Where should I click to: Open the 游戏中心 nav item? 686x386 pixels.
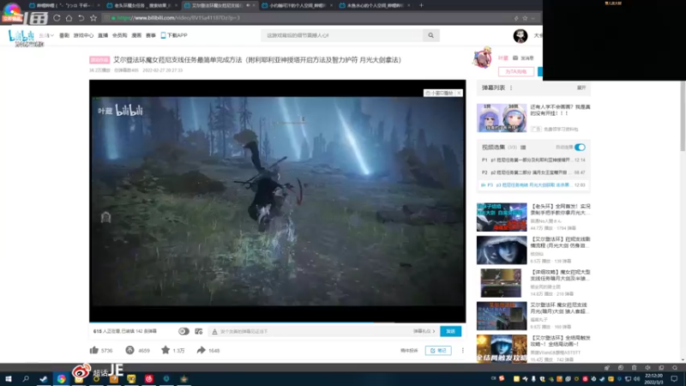pyautogui.click(x=83, y=35)
